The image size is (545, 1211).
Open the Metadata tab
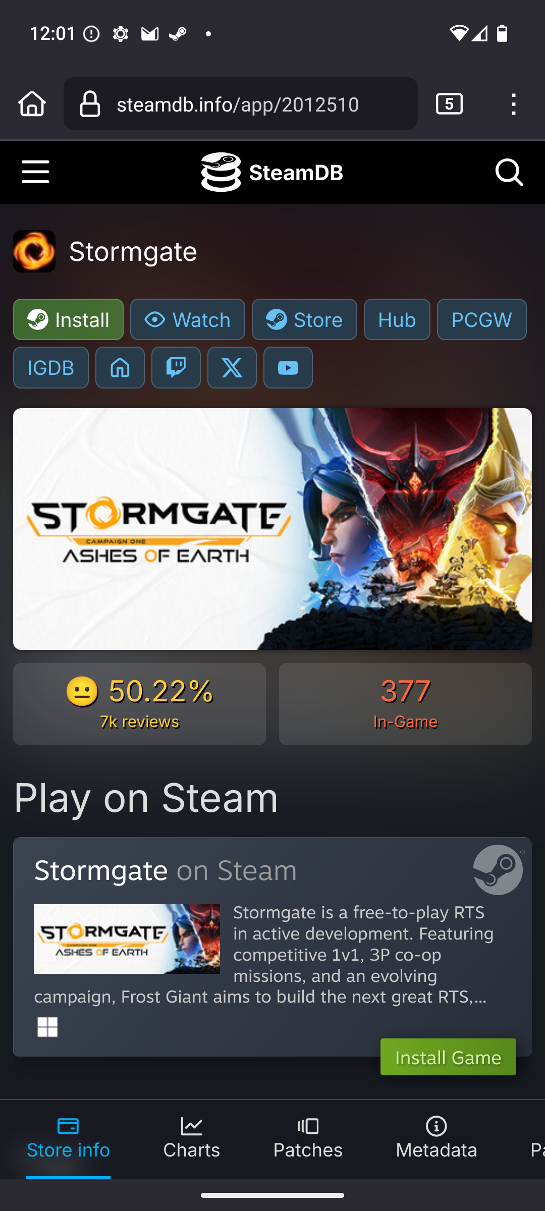click(437, 1138)
